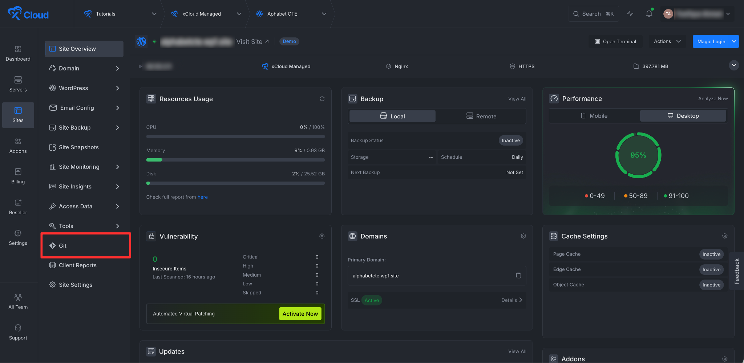Open Addons in the left rail
Image resolution: width=744 pixels, height=363 pixels.
tap(18, 146)
